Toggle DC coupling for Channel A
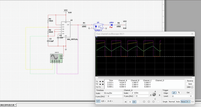201x107 pixels. tap(134, 102)
